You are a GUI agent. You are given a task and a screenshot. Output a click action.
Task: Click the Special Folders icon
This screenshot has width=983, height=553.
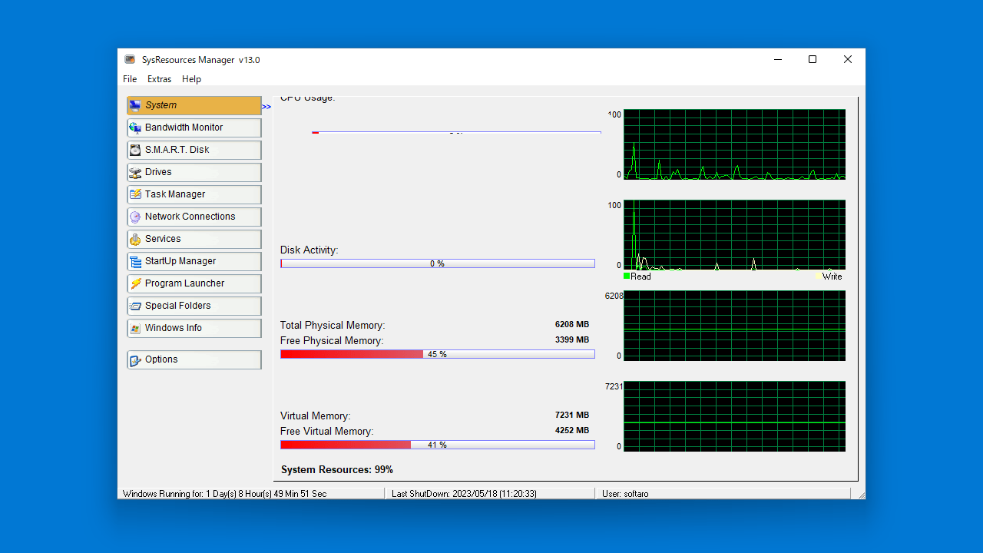click(135, 306)
